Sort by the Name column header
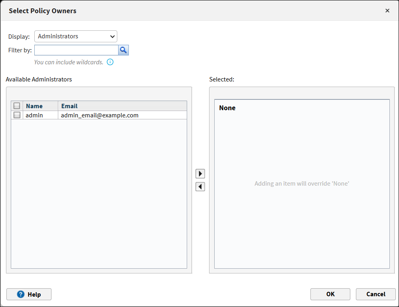 (x=34, y=106)
